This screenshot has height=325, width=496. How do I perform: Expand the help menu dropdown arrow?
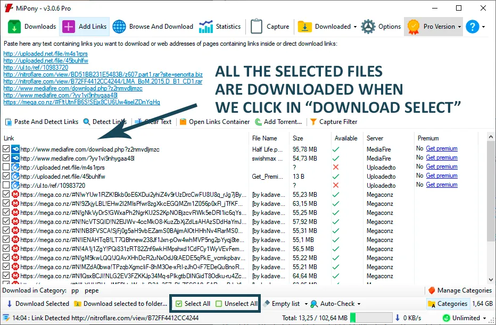click(483, 27)
